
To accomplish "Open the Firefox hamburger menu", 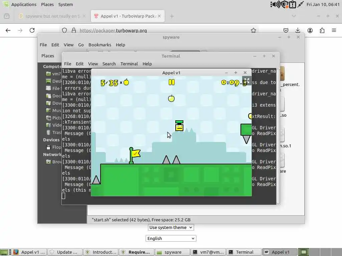I will [334, 30].
